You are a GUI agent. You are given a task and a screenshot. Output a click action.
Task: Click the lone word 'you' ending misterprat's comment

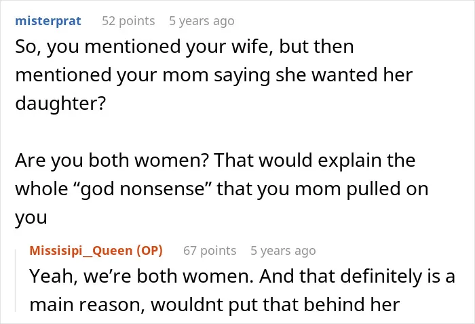[31, 217]
